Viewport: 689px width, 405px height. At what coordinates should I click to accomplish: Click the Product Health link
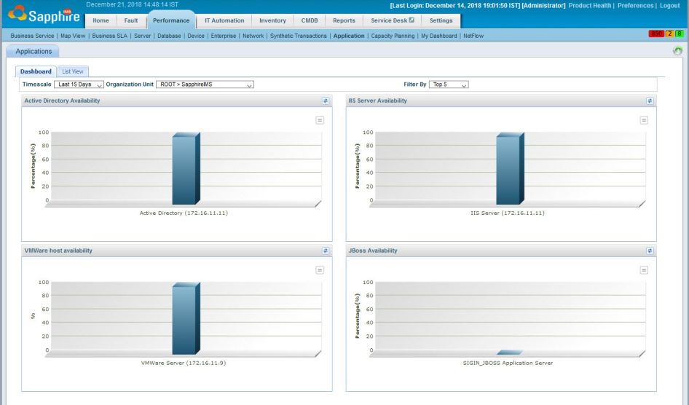pyautogui.click(x=590, y=6)
